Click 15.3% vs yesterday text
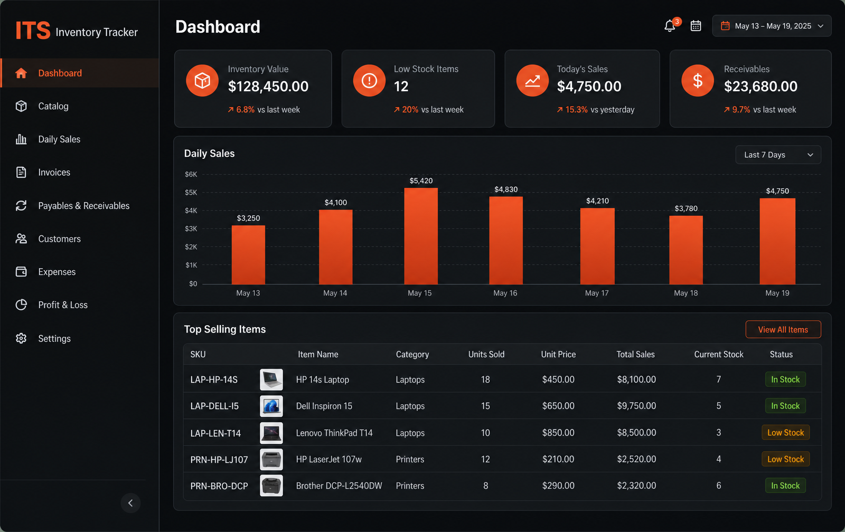 point(596,110)
